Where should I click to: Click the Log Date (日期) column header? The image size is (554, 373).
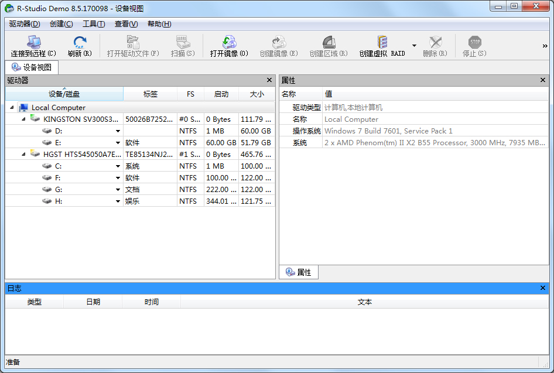(x=93, y=302)
